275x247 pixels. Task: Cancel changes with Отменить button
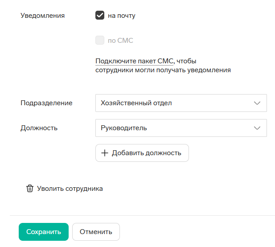click(x=96, y=232)
